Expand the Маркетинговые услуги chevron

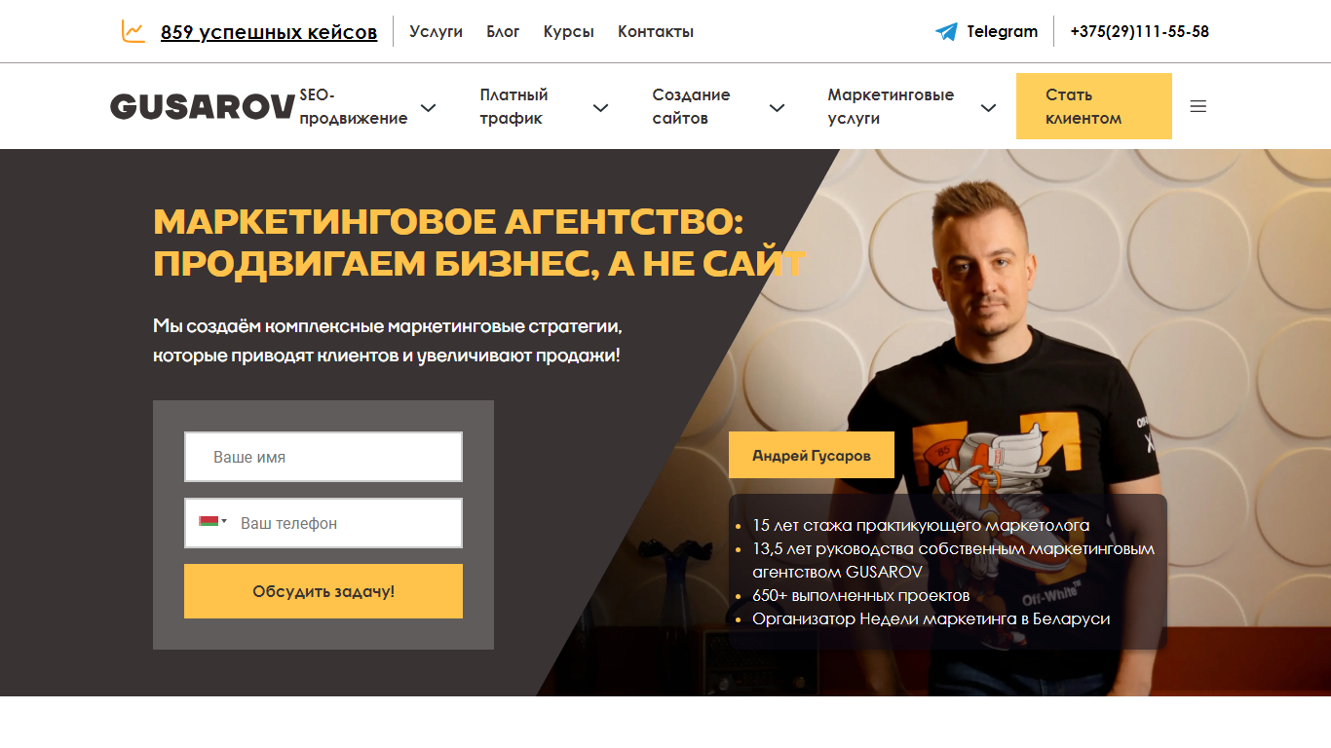[988, 107]
